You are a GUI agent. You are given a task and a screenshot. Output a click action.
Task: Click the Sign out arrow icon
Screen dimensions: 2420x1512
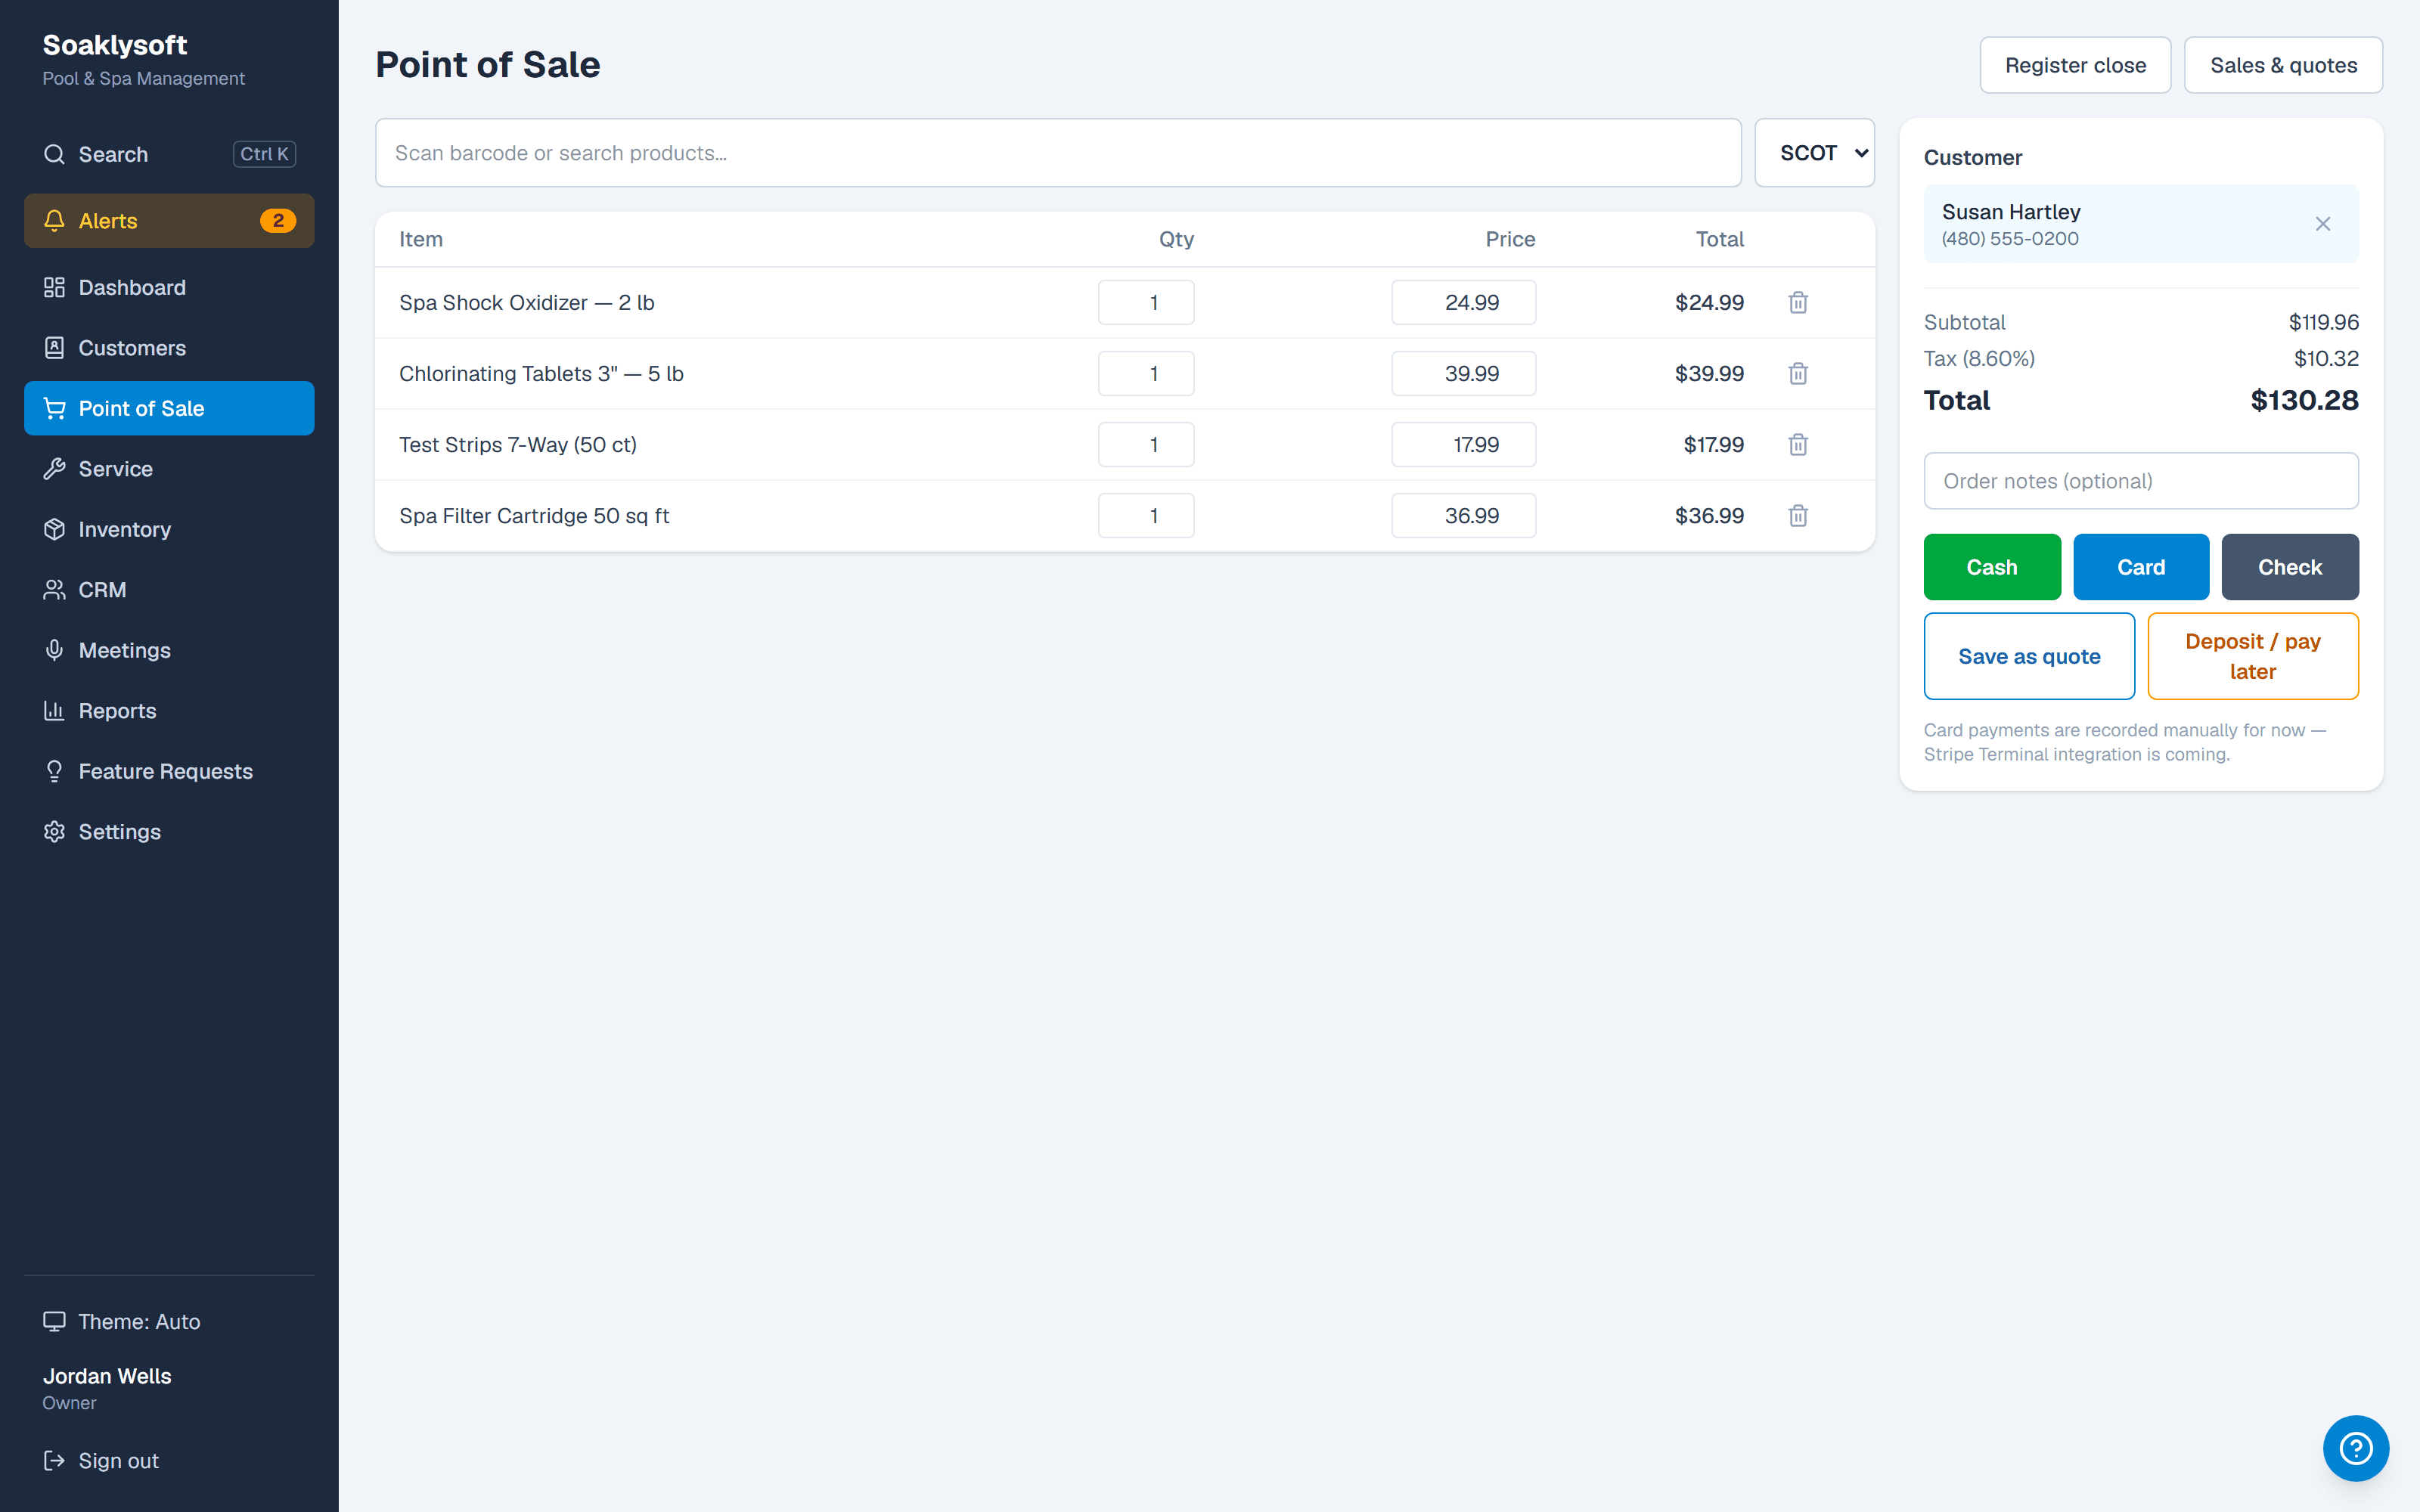(x=54, y=1460)
